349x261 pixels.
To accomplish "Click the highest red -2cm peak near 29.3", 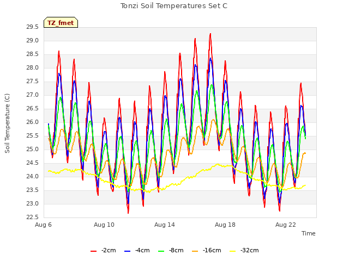I will (210, 34).
